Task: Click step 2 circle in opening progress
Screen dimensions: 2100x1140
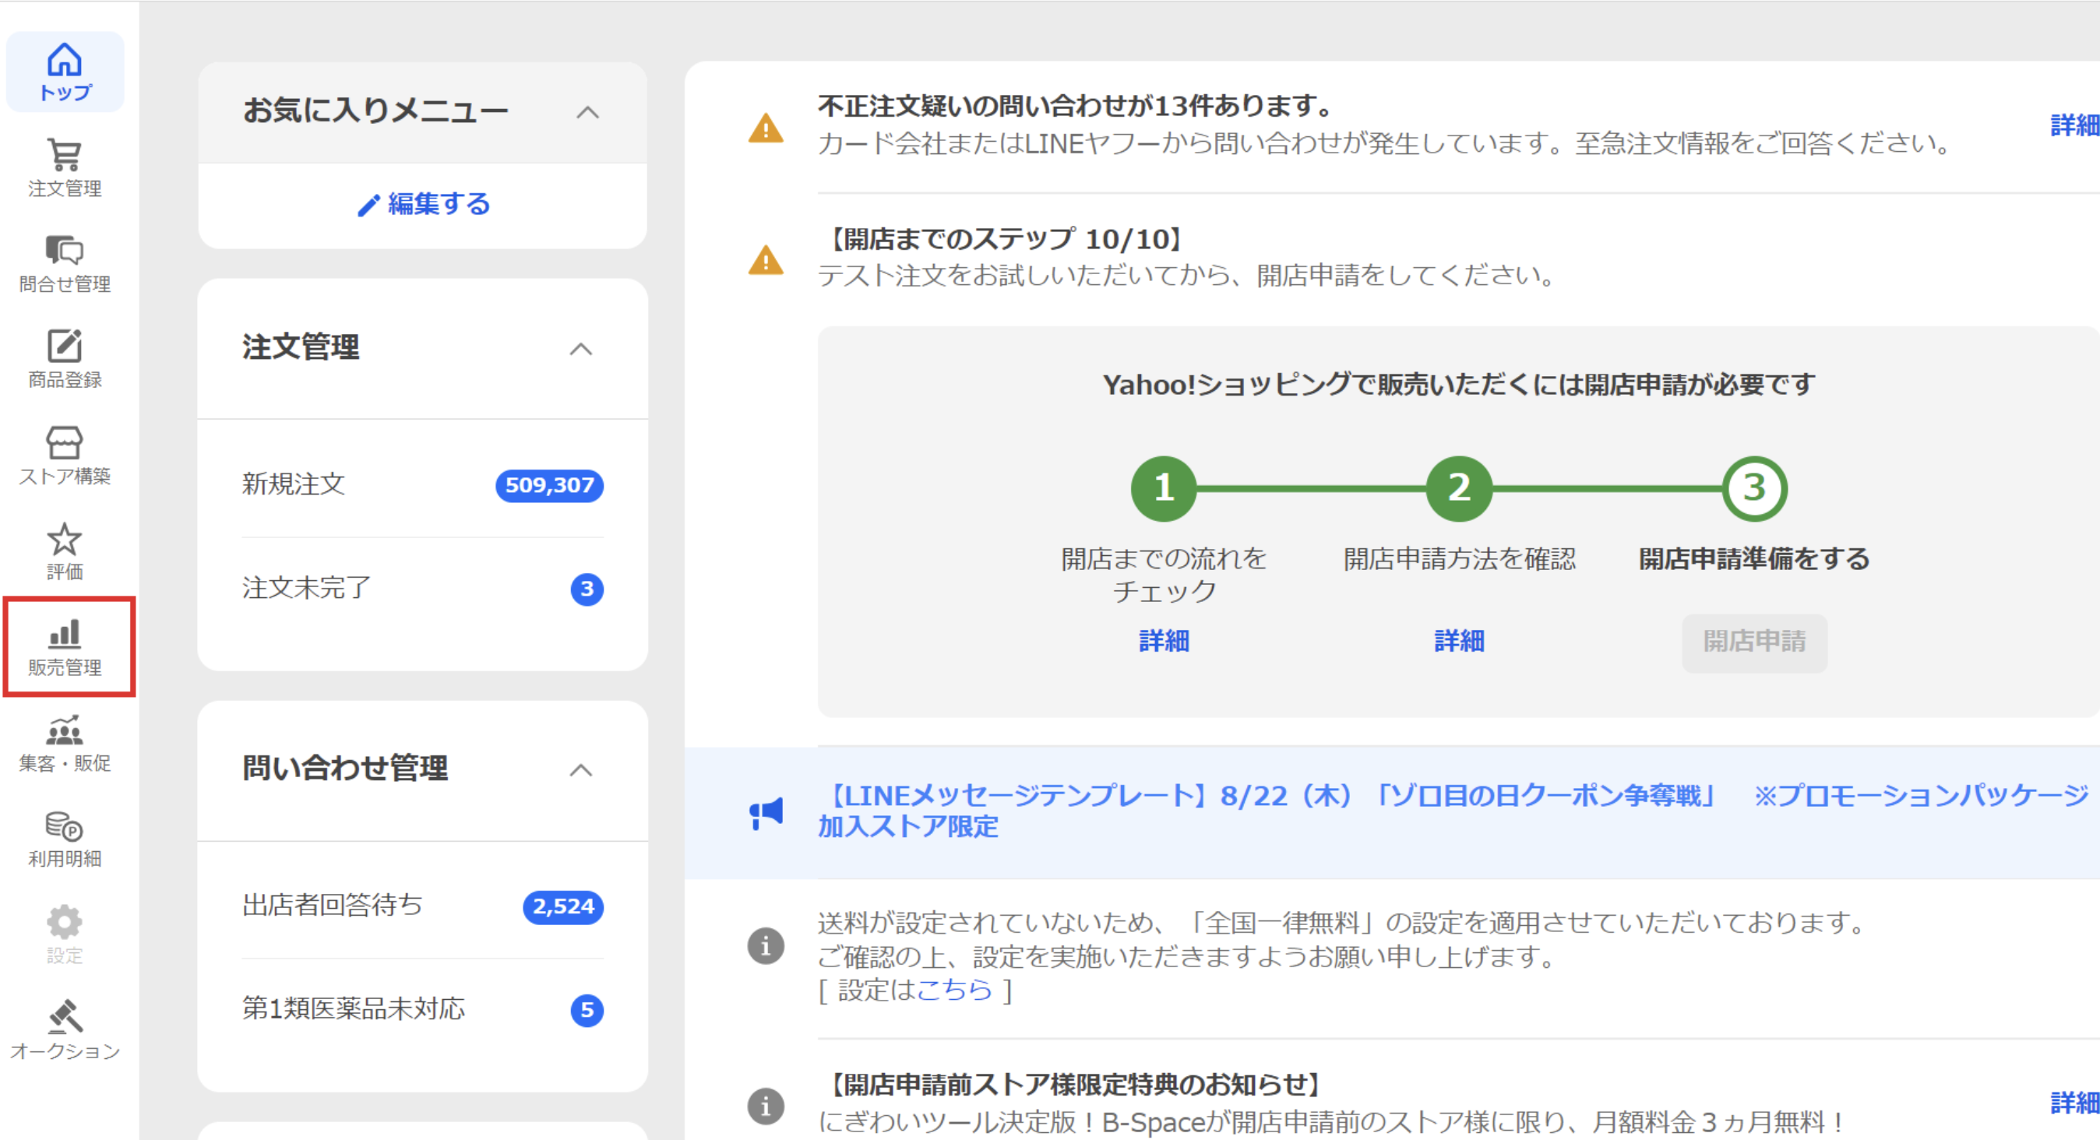Action: pos(1458,488)
